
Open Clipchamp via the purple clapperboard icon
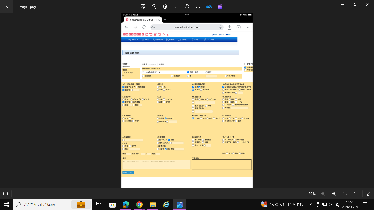(220, 7)
